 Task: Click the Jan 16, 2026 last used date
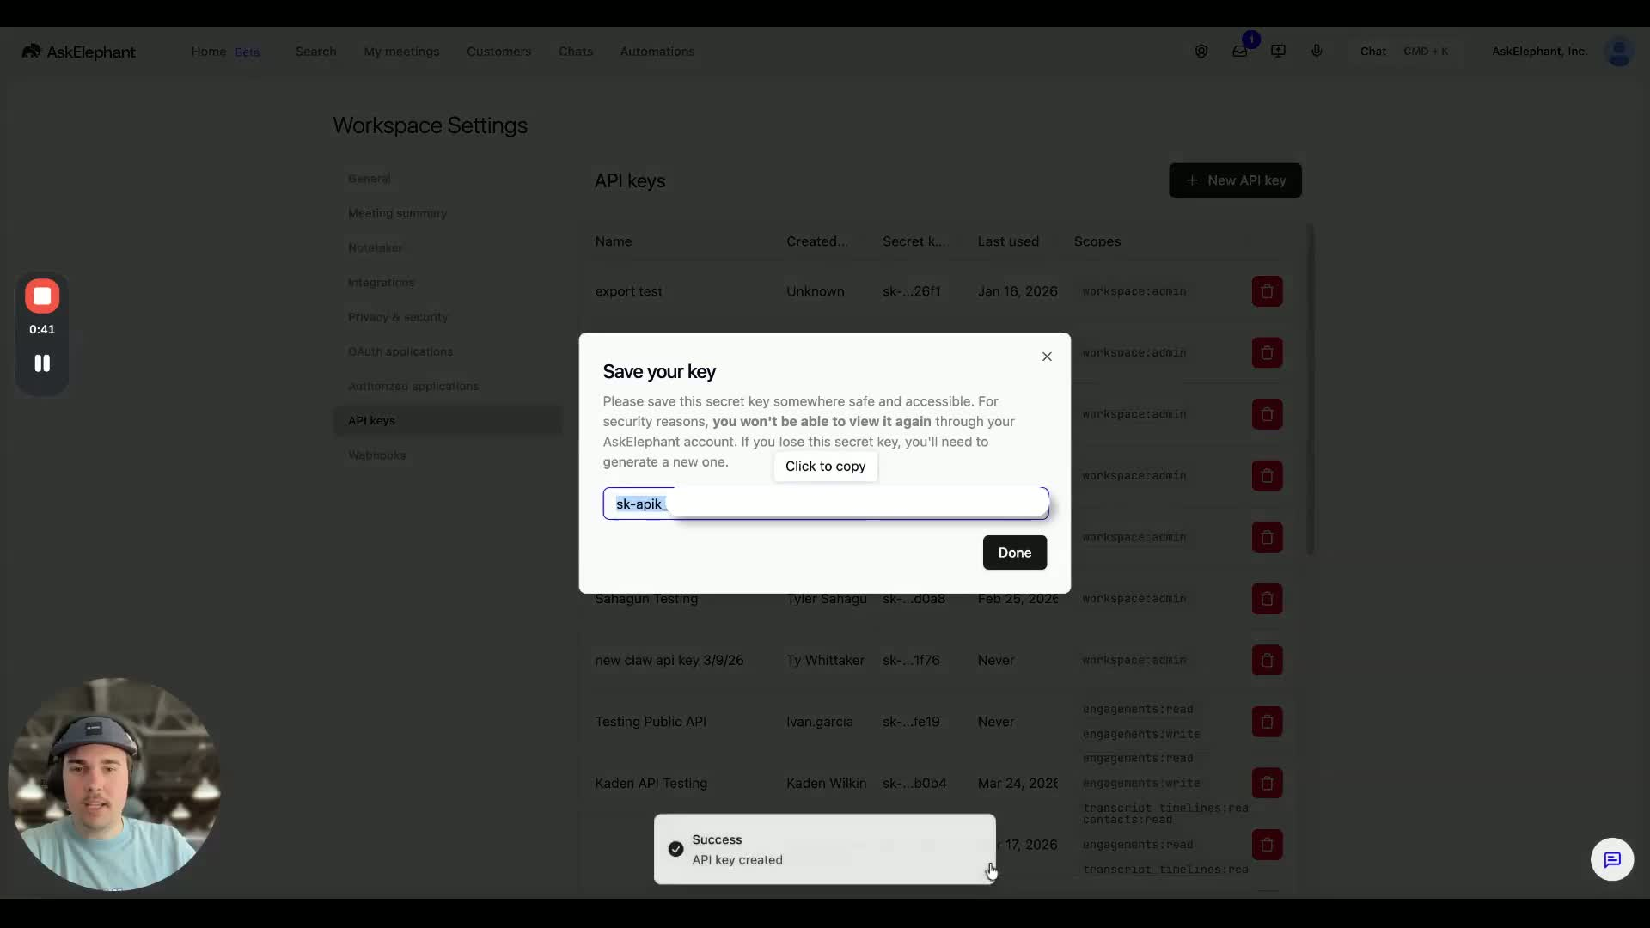tap(1017, 291)
